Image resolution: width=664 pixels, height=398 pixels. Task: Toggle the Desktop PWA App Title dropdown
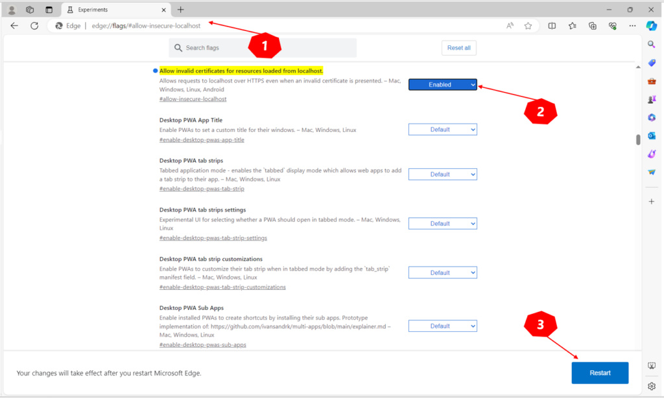[443, 129]
